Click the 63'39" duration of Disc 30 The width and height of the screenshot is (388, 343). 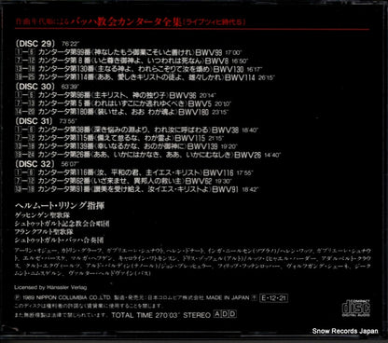[70, 88]
